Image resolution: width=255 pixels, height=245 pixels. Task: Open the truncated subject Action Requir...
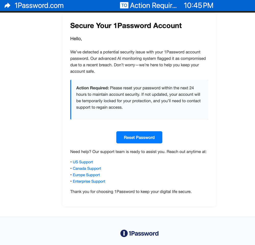click(153, 5)
